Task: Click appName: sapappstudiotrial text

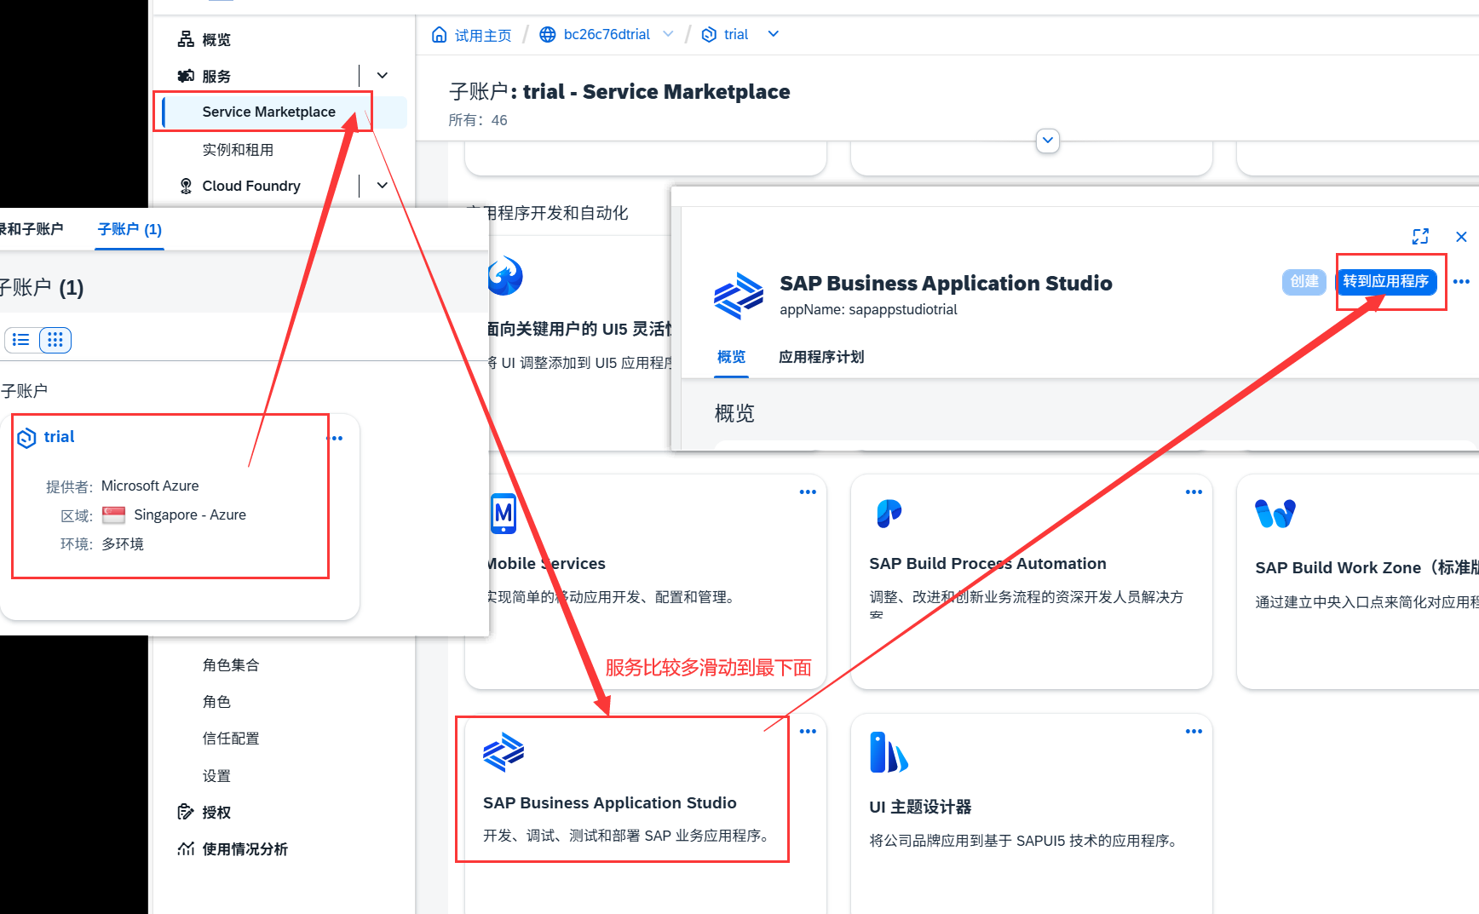Action: point(868,309)
